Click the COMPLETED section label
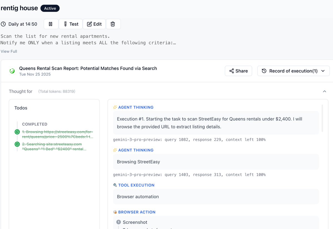The image size is (333, 229). tap(35, 124)
